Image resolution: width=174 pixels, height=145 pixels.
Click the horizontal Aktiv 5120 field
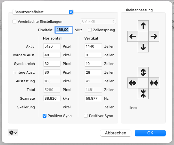pos(52,46)
